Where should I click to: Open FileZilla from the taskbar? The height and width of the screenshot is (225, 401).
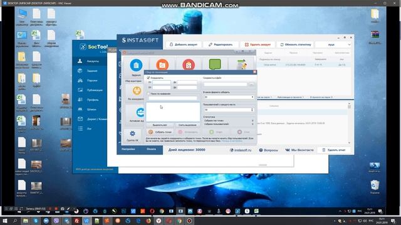[76, 221]
